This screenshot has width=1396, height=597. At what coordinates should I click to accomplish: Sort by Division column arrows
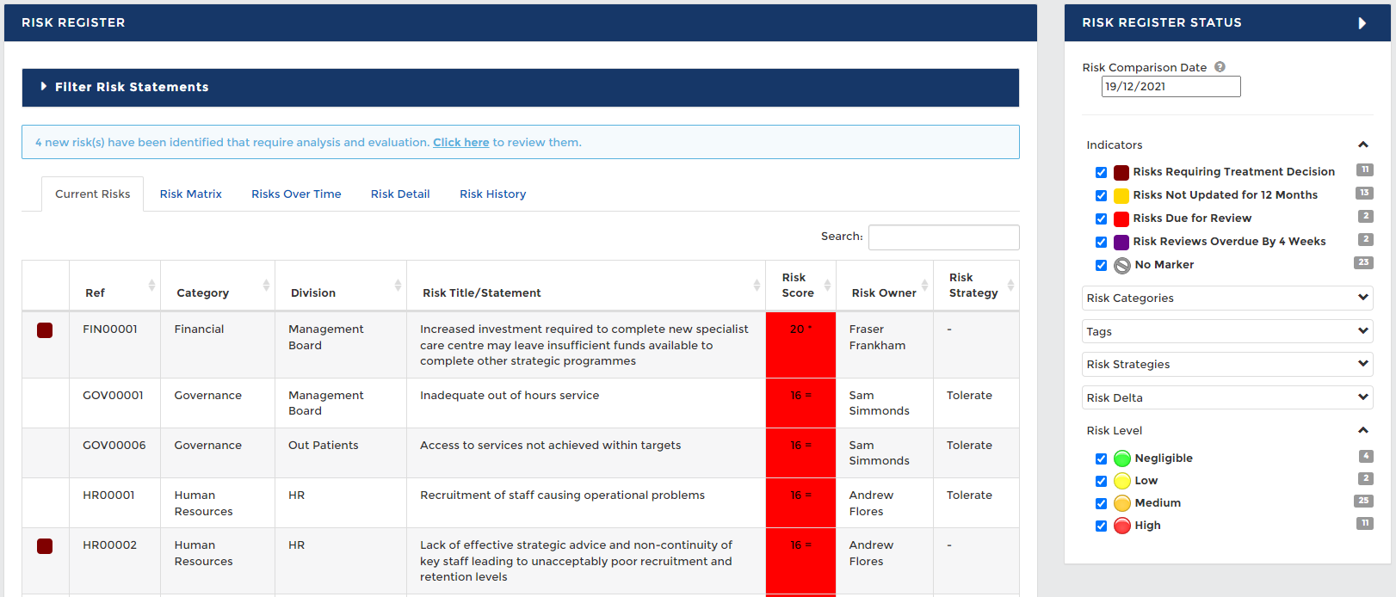pyautogui.click(x=398, y=285)
